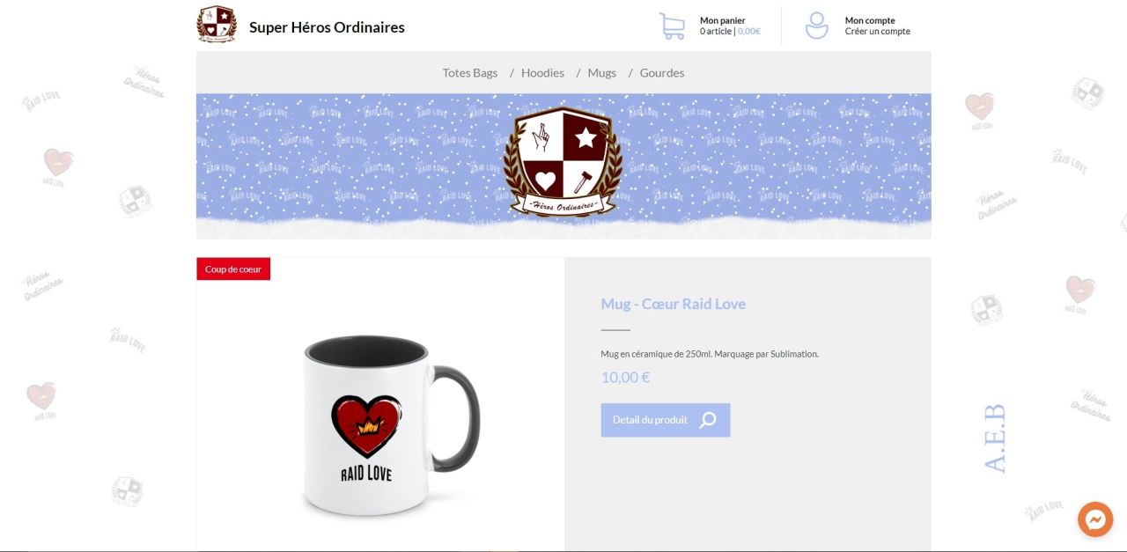
Task: Click the Héros Ordinaires shield on banner
Action: coord(563,162)
